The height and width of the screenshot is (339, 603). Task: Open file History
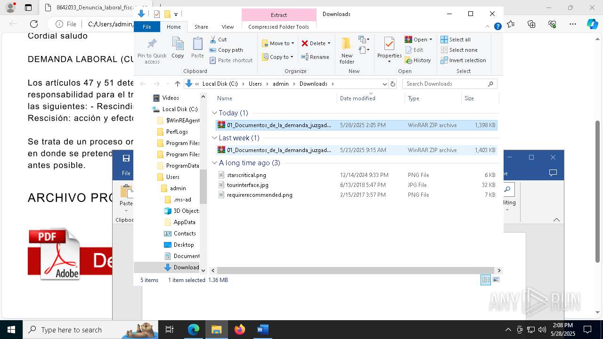click(418, 60)
